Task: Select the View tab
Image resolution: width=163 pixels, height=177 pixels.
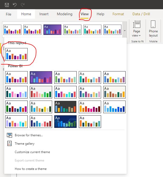Action: pos(85,14)
